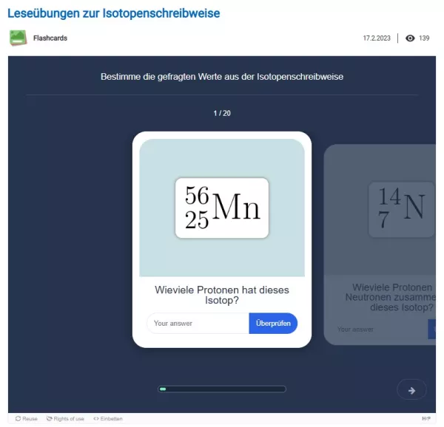Open the title link Leseübungen zur Isotopenschreibweise

click(113, 13)
